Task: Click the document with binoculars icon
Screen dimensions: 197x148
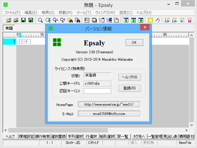Action: pyautogui.click(x=78, y=20)
